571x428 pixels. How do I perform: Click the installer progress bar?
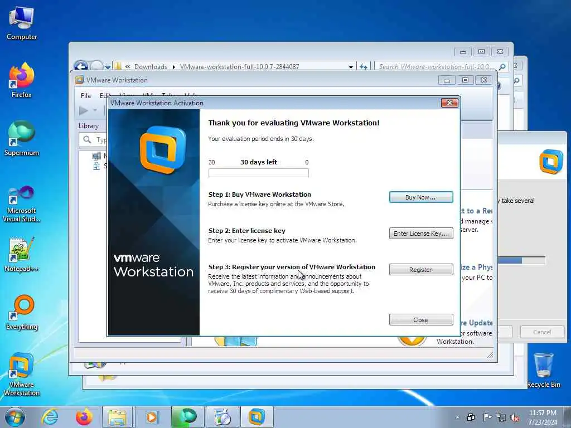click(521, 260)
